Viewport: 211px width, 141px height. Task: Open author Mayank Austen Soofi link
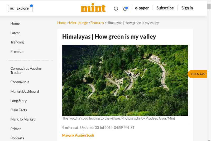78,135
